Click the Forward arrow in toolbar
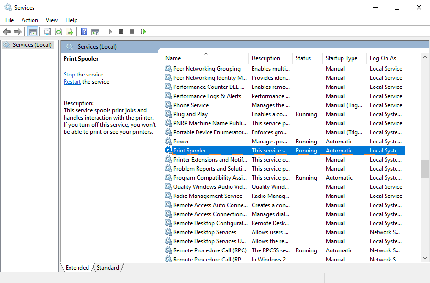430x283 pixels. [x=18, y=32]
